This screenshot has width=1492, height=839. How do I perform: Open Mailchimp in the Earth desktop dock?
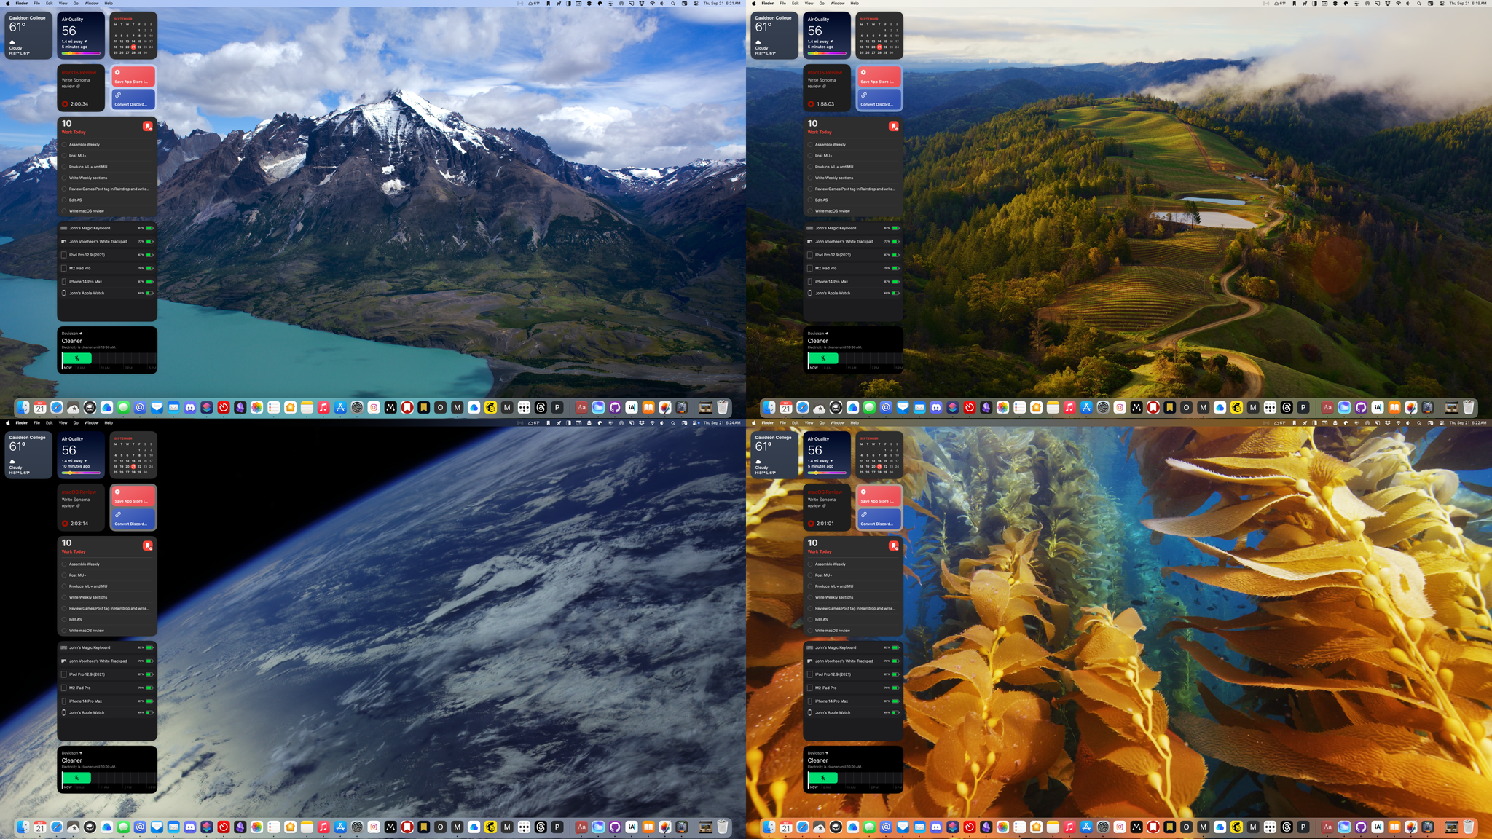(x=490, y=827)
